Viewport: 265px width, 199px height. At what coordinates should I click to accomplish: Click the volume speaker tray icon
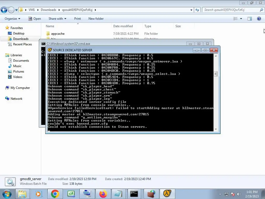[239, 194]
